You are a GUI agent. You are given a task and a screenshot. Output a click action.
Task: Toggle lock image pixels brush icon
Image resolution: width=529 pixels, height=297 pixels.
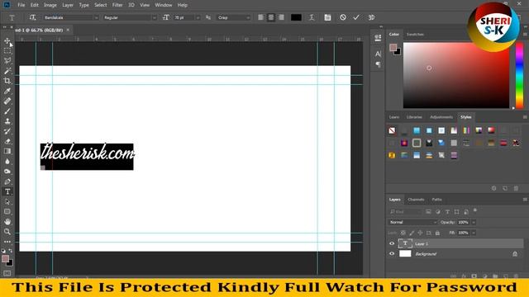tap(412, 233)
